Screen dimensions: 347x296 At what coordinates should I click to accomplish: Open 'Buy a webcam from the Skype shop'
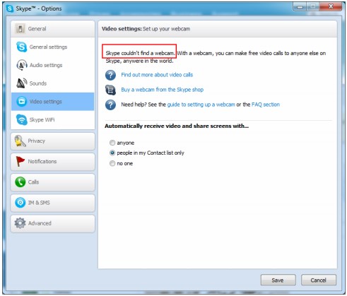163,90
